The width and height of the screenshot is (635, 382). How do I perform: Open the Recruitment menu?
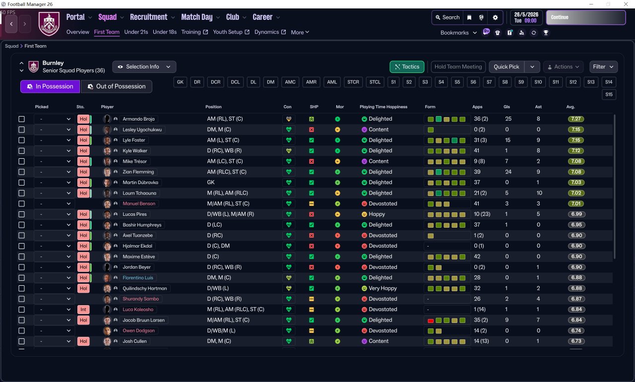[x=152, y=17]
